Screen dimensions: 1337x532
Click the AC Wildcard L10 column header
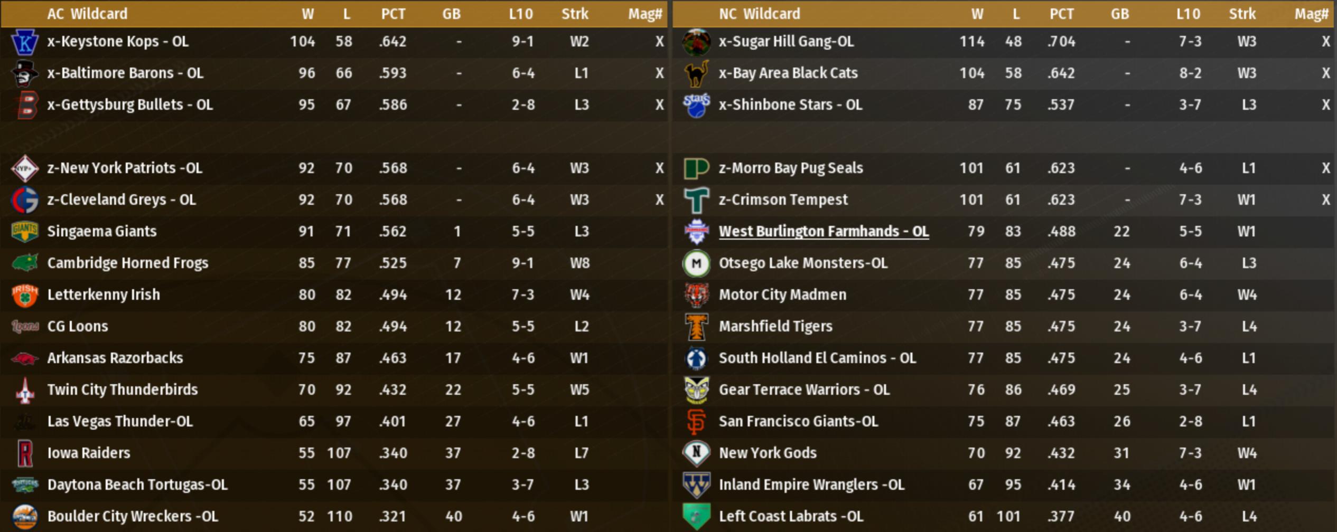click(x=520, y=14)
